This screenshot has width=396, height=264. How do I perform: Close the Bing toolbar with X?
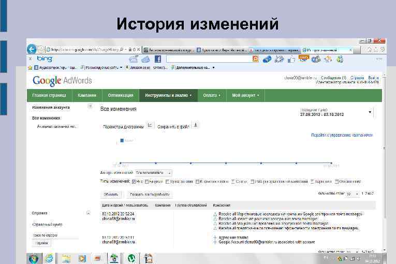(31, 59)
